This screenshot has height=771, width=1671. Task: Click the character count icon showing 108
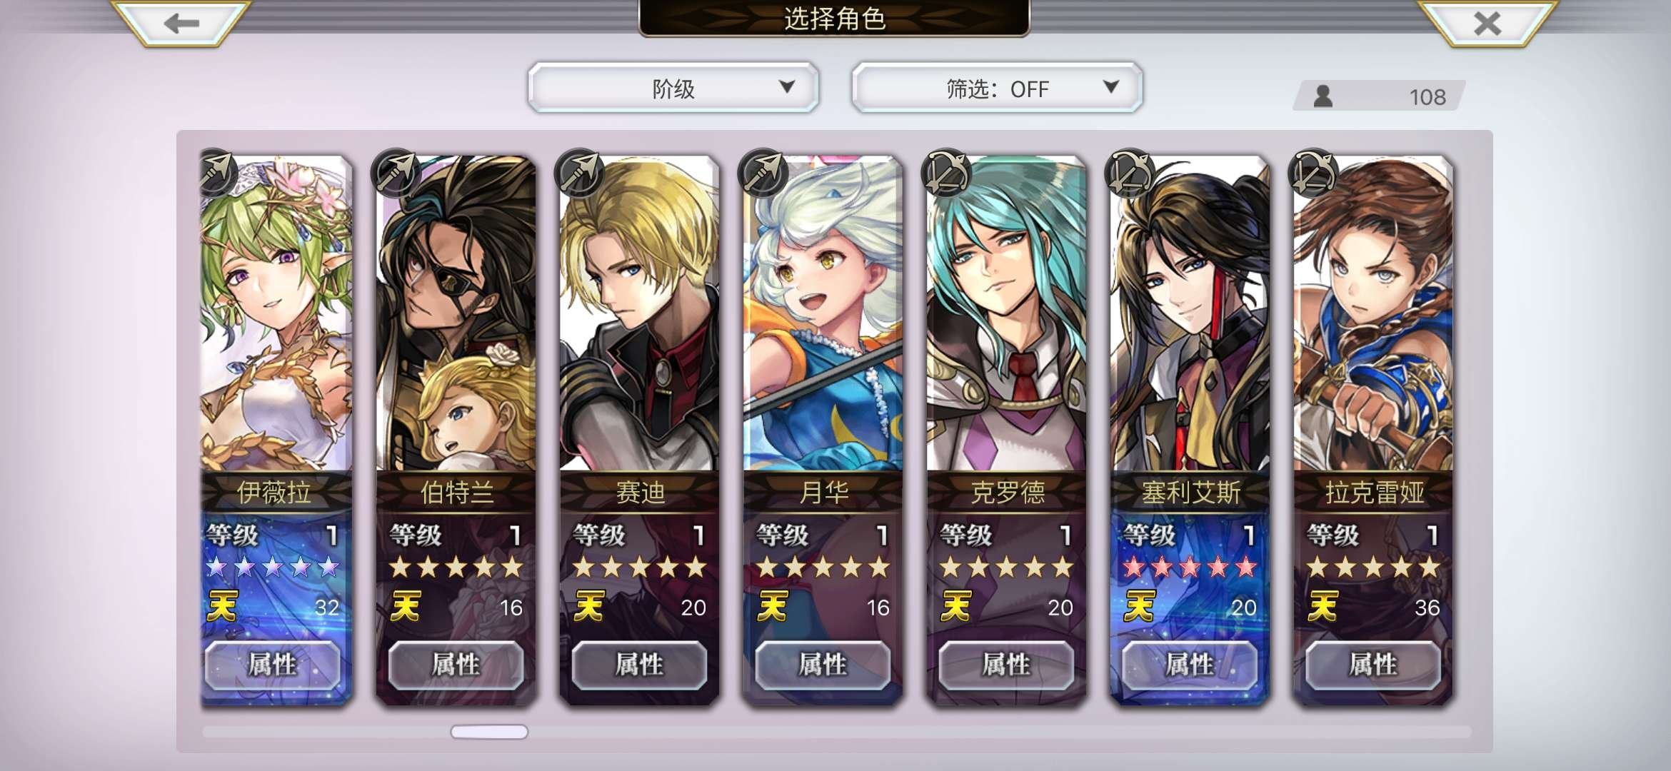click(x=1323, y=96)
